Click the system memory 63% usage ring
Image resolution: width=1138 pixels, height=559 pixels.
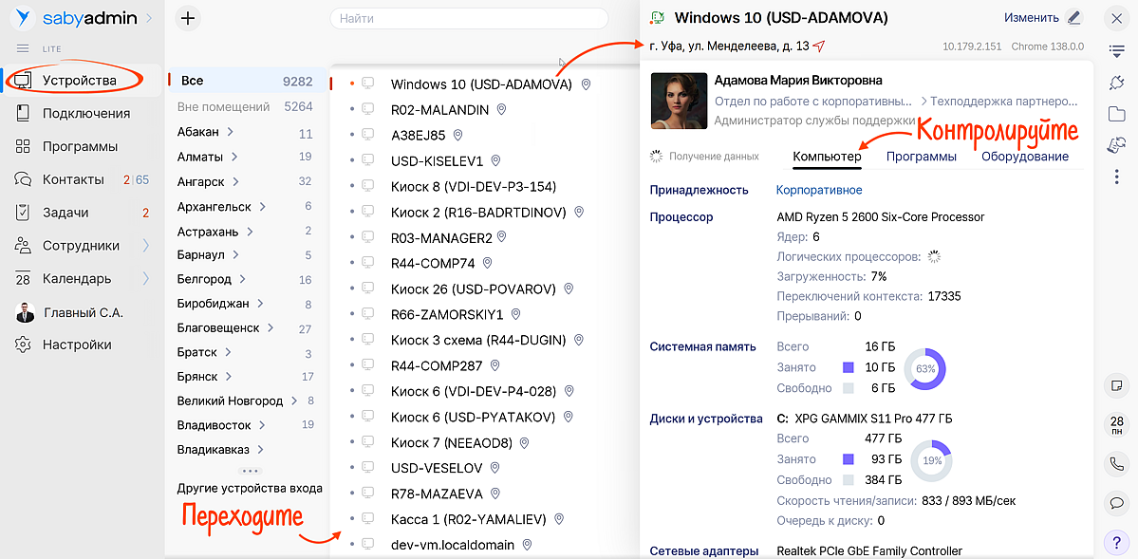[924, 368]
